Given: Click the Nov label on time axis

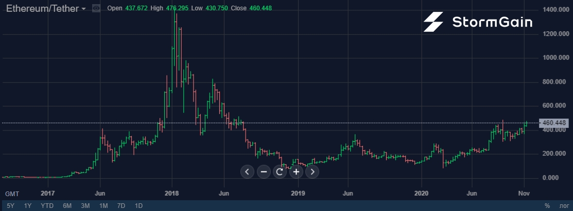Looking at the screenshot, I should click(x=525, y=193).
